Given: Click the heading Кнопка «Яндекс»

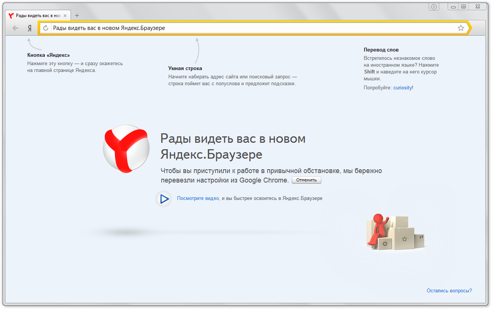Looking at the screenshot, I should pyautogui.click(x=49, y=55).
